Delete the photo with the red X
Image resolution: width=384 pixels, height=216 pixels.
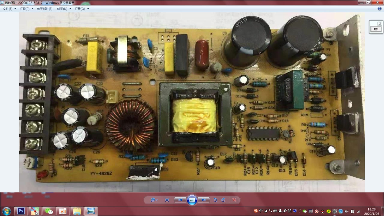(x=234, y=200)
